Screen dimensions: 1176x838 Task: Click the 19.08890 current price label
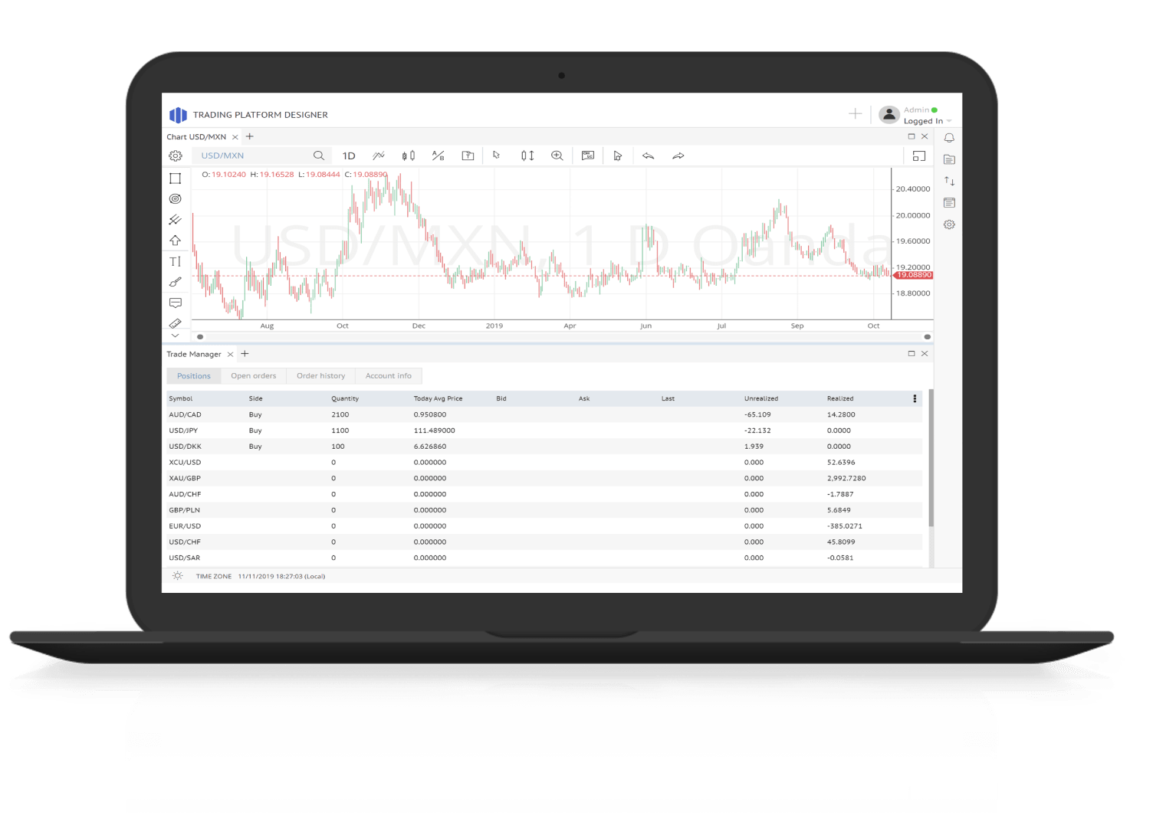pos(913,274)
